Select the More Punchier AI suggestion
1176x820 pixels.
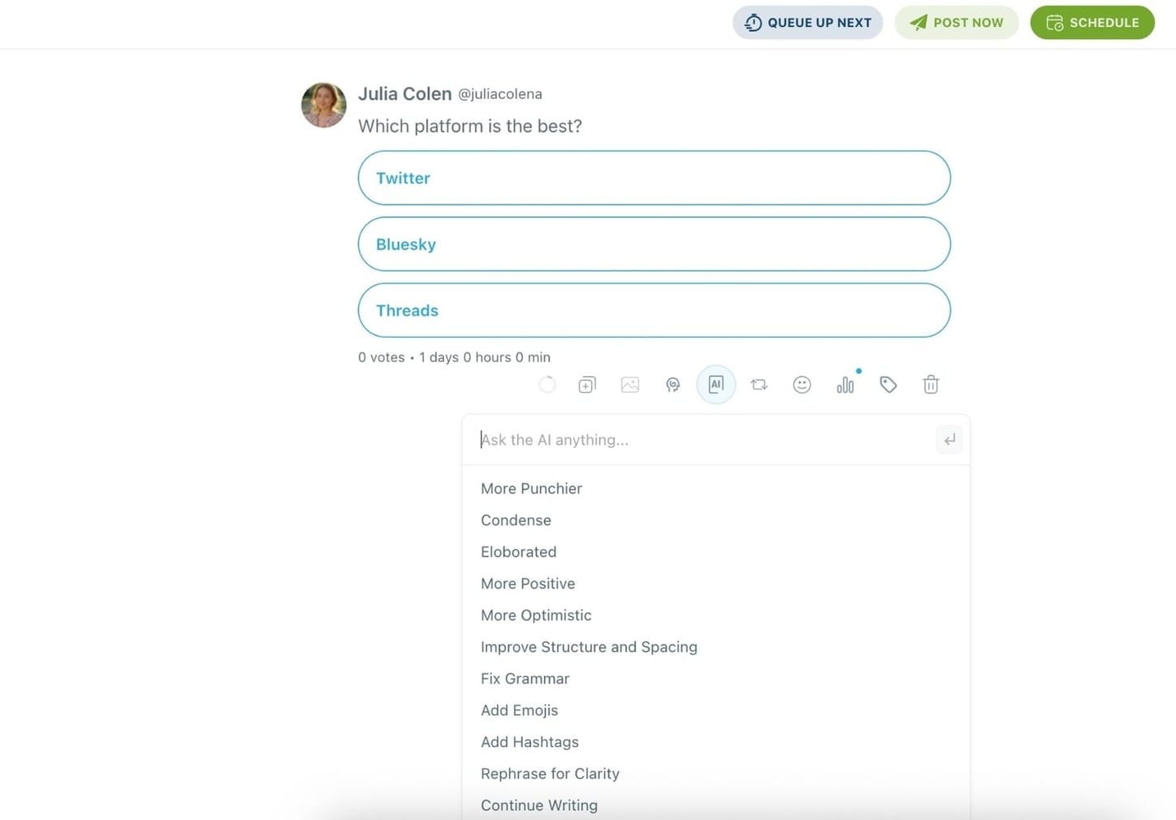[x=531, y=488]
